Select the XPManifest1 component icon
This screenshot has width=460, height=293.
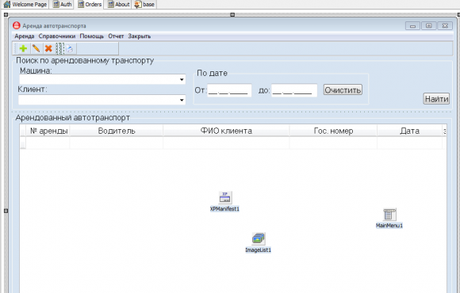[x=225, y=198]
